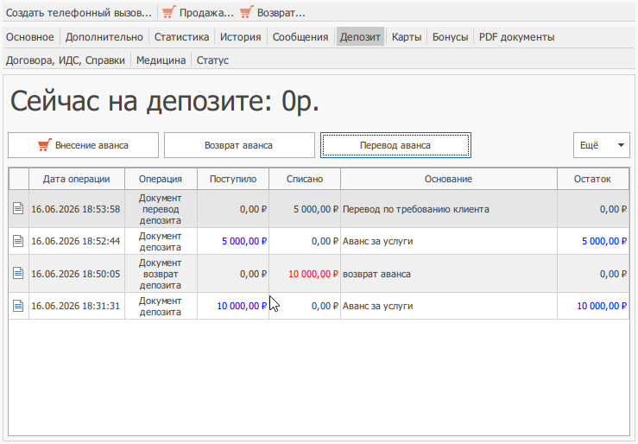Select date cell 16.06.2026 18:50:05

pos(77,274)
